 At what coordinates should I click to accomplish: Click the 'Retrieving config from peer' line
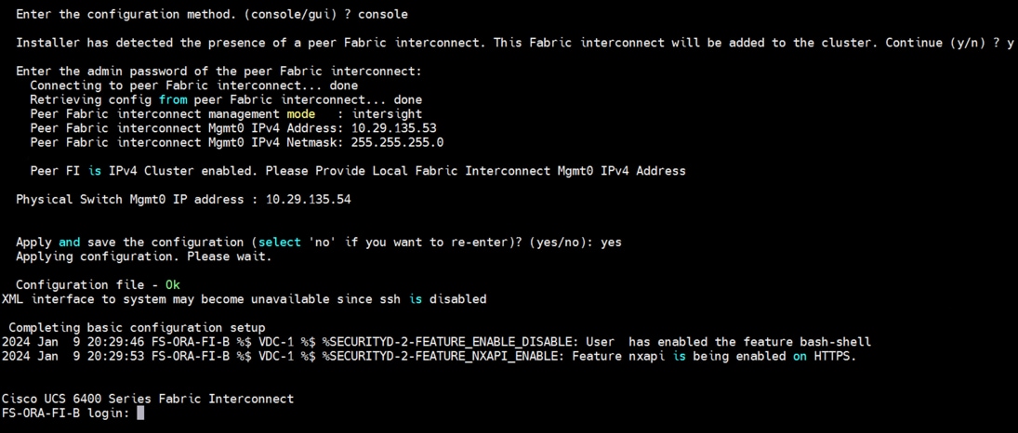[226, 99]
